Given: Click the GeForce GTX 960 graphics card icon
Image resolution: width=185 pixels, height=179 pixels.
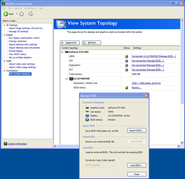Looking at the screenshot, I should pyautogui.click(x=67, y=52).
